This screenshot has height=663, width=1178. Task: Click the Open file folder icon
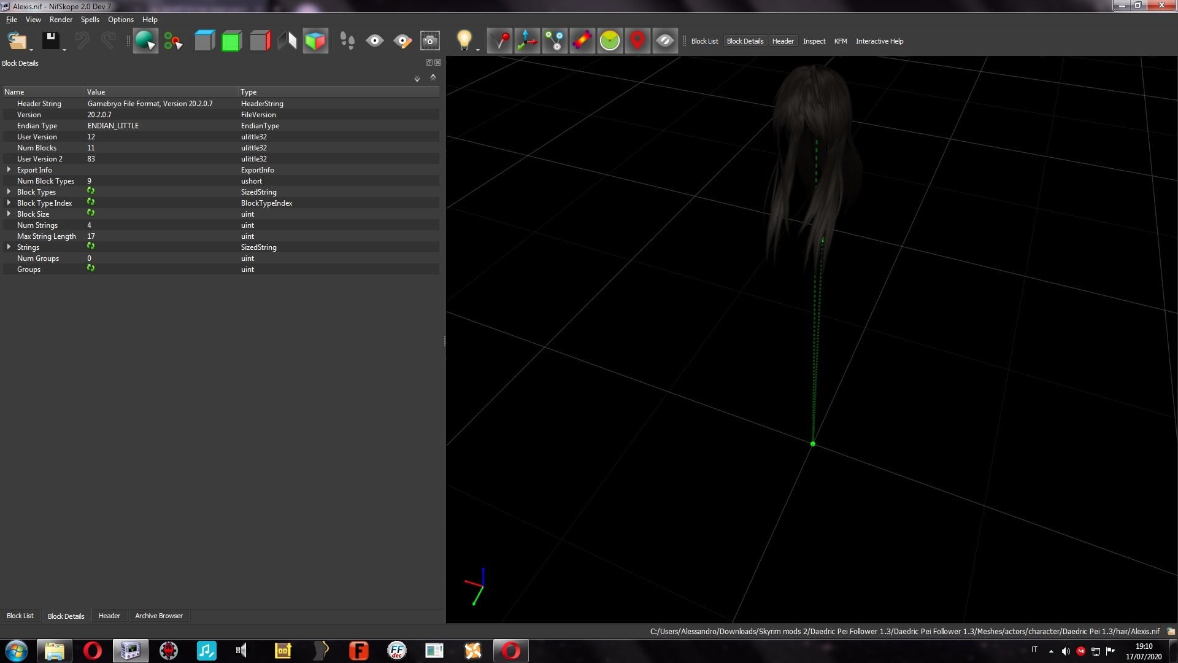(x=17, y=41)
